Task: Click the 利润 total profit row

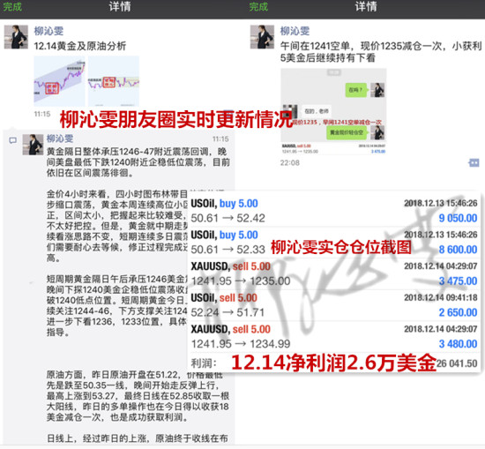Action: point(334,363)
